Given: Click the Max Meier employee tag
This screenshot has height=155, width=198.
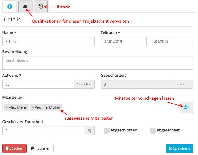Looking at the screenshot, I should click(18, 107).
